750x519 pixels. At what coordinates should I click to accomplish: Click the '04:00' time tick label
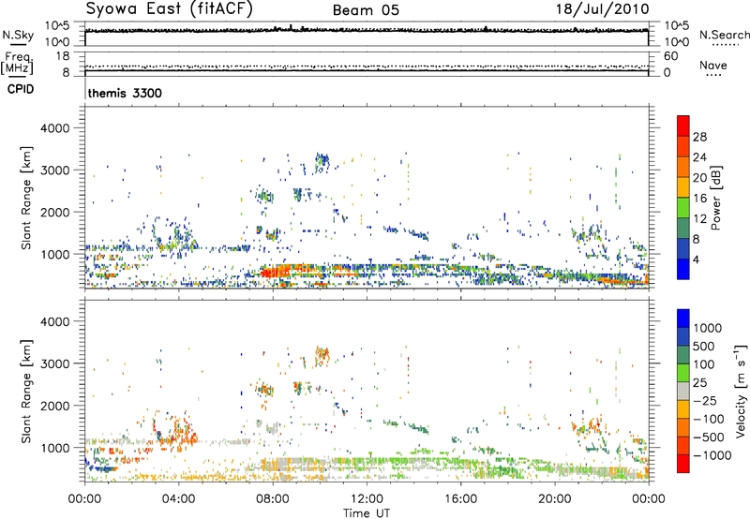(x=178, y=499)
